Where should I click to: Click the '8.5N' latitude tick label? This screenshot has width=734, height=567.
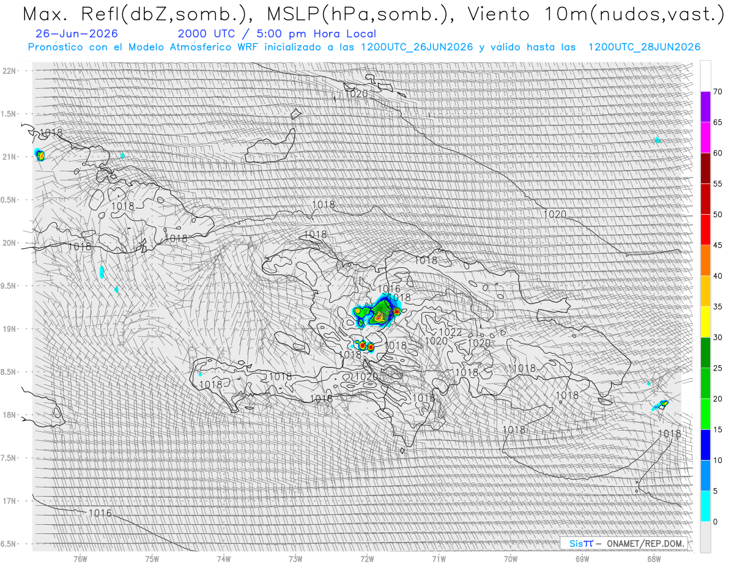point(8,372)
